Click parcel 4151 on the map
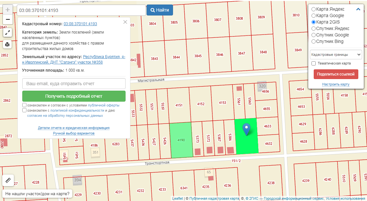This screenshot has width=367, height=201. [179, 105]
